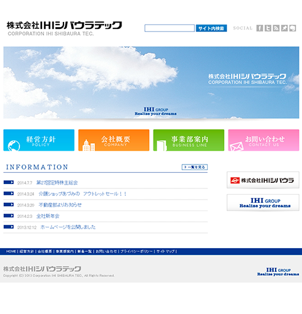Click 事業部案内 in the footer navigation
This screenshot has height=314, width=302.
(65, 251)
